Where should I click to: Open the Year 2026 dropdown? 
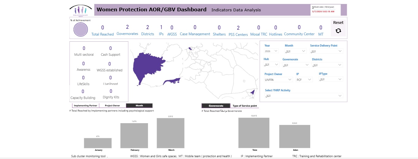(271, 51)
